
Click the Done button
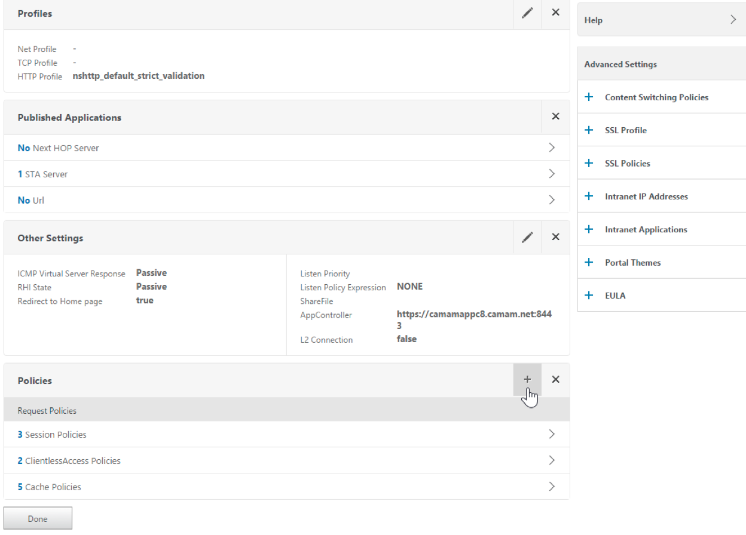coord(38,519)
